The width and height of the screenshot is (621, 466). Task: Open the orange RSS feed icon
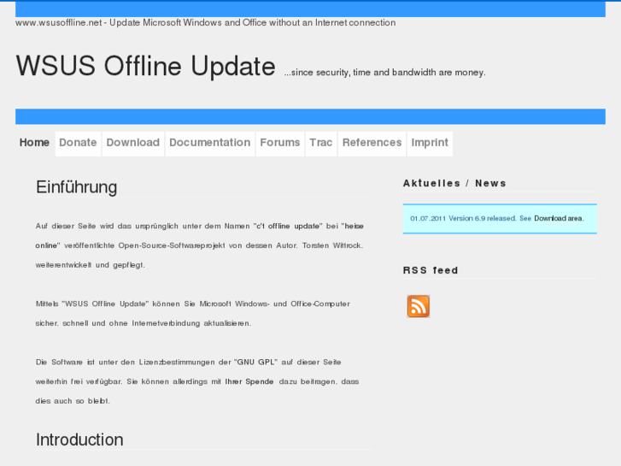click(x=419, y=306)
